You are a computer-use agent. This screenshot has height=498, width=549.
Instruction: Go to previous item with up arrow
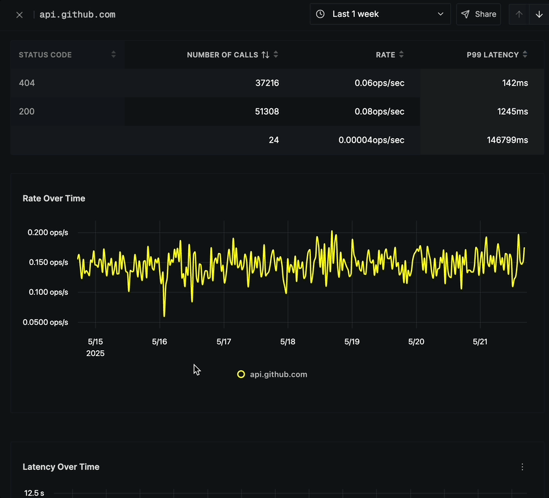[x=519, y=14]
